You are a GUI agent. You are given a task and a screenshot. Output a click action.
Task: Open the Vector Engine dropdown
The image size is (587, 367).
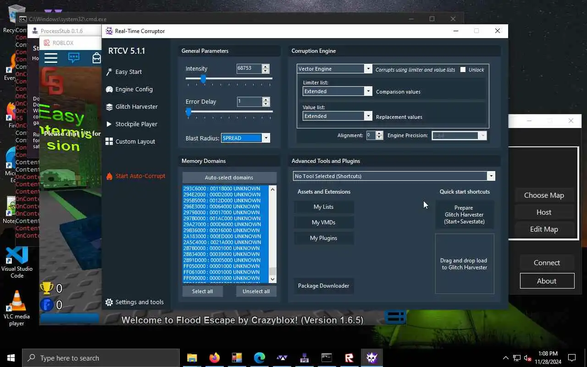(x=368, y=69)
